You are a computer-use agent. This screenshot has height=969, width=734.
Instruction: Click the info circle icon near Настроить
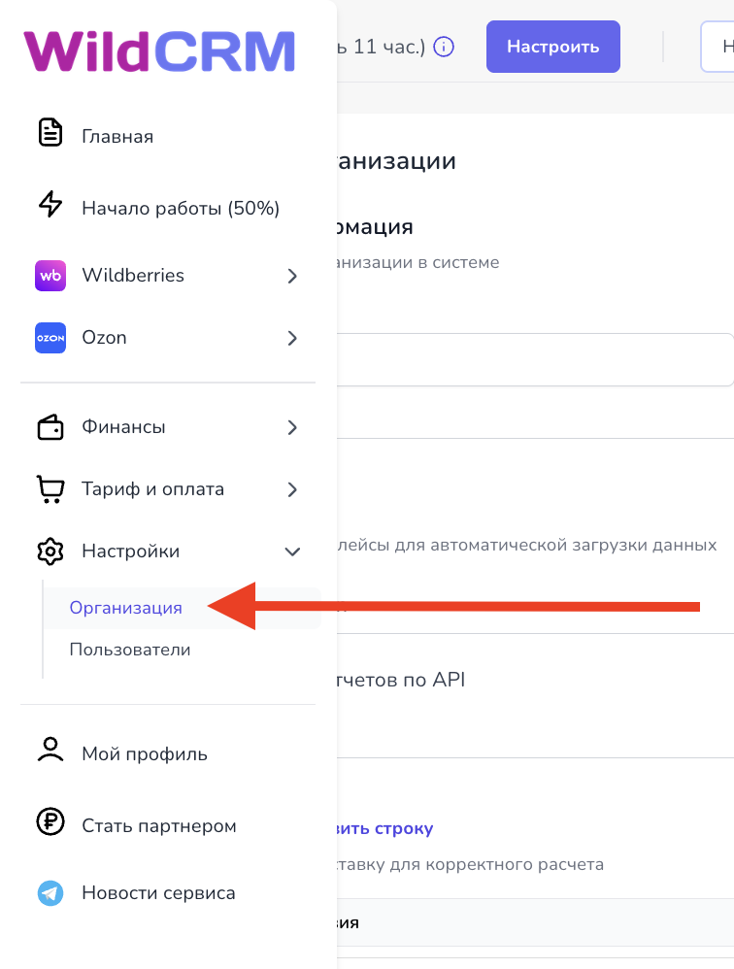[444, 47]
